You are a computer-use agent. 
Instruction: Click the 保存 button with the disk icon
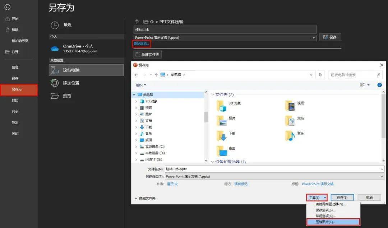[x=330, y=37]
